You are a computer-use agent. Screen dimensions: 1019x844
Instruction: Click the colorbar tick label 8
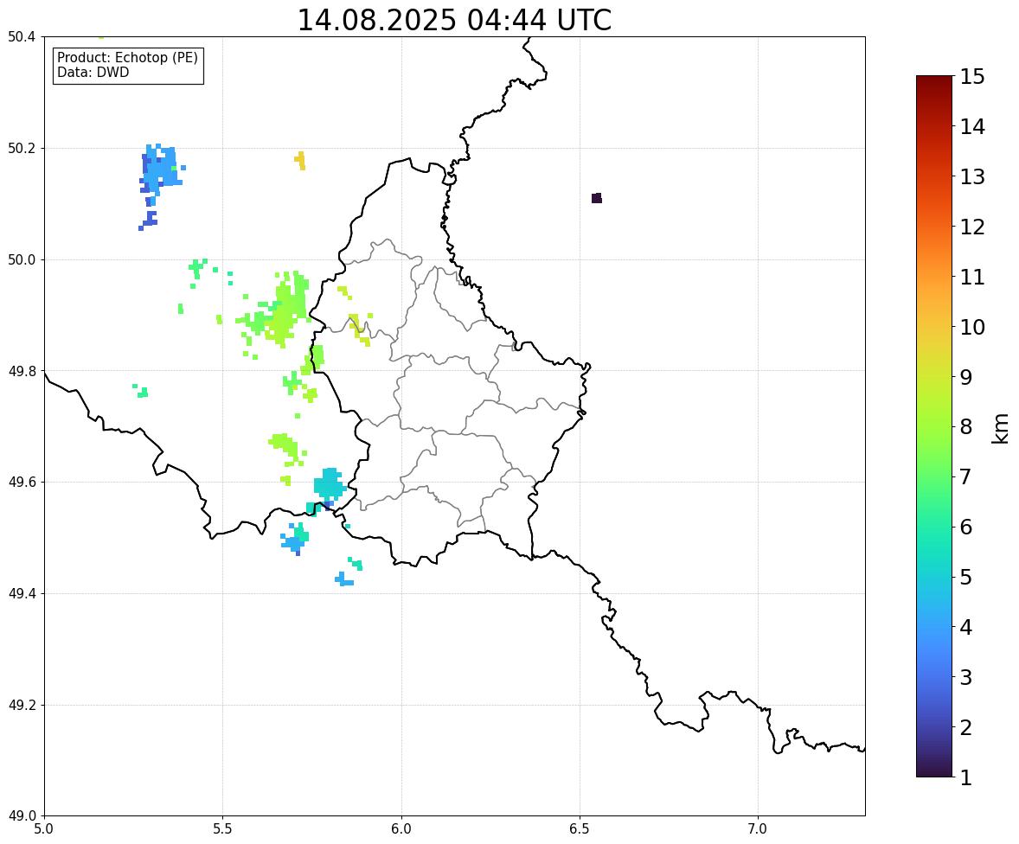click(x=965, y=427)
